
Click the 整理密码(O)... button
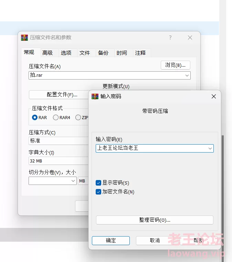[x=155, y=220]
